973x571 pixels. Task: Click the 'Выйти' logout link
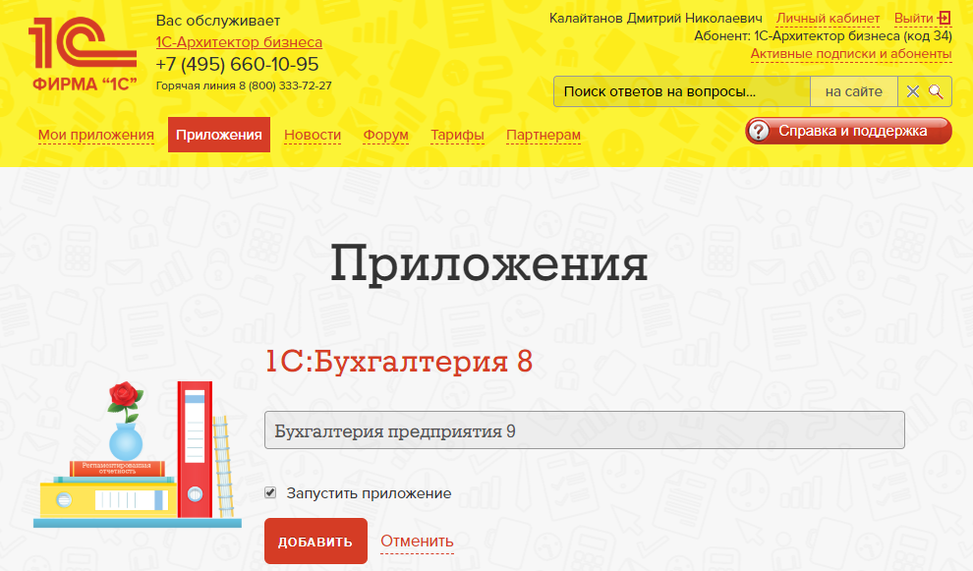[913, 19]
